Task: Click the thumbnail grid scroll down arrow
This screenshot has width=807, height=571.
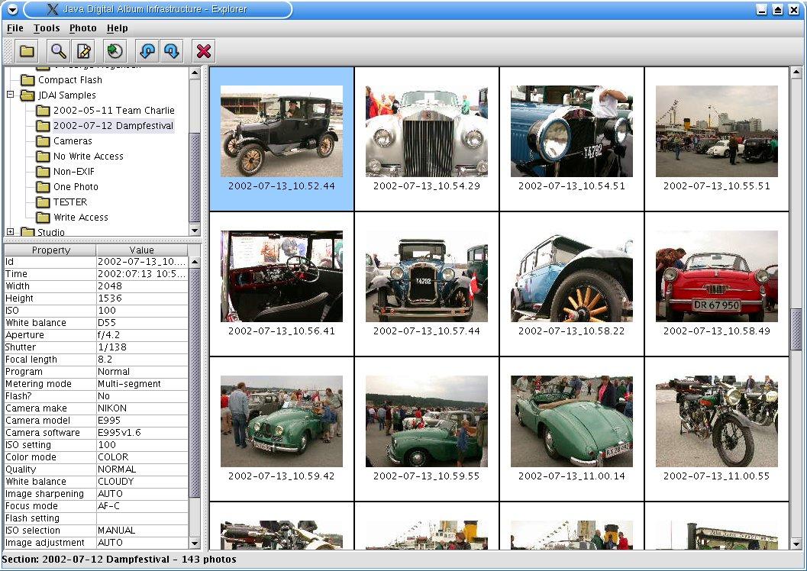Action: 796,544
